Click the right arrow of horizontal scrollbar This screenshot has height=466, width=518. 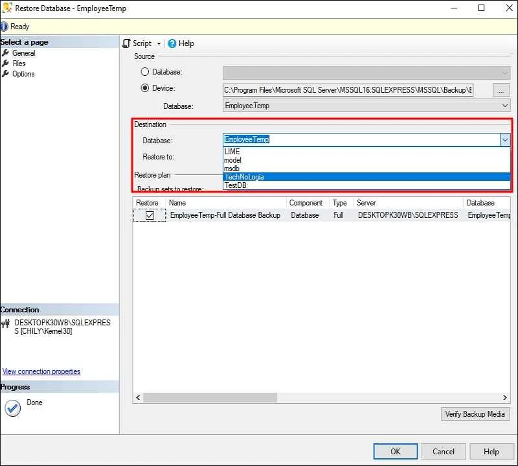[x=505, y=397]
